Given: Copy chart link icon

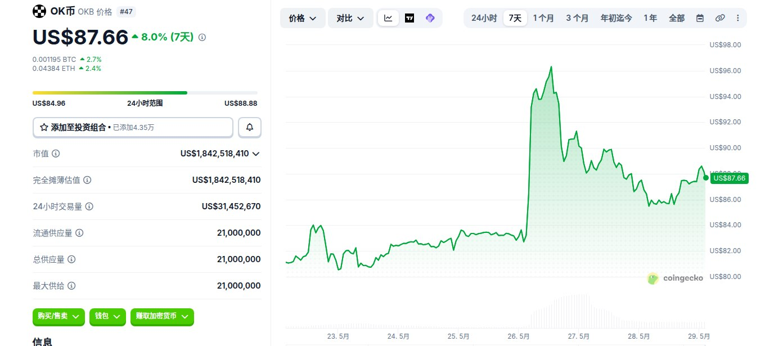Looking at the screenshot, I should tap(719, 18).
